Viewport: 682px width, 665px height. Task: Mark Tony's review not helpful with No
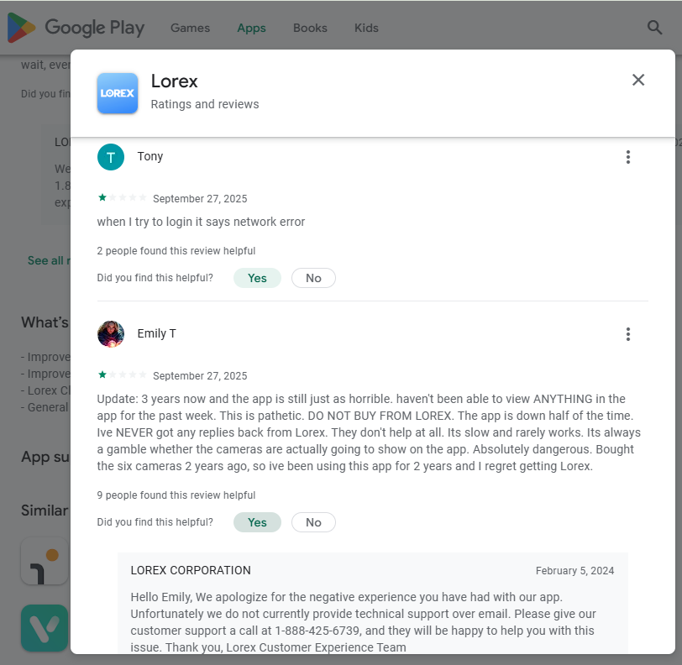(x=313, y=278)
